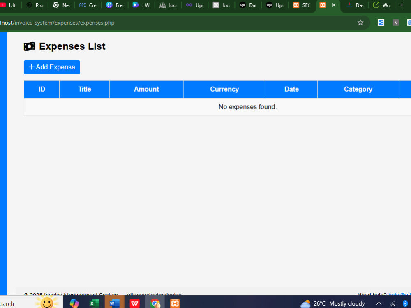
Task: Switch to the 'SEC' XAMPP tab
Action: pos(301,5)
